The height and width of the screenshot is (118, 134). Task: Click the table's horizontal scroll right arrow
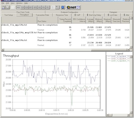click(128, 50)
